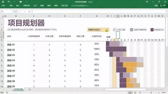
Task: Switch to the 插入 ribbon tab
Action: (18, 5)
